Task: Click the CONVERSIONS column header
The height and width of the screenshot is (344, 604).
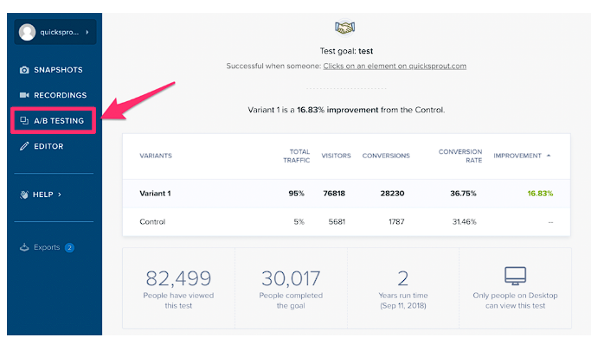Action: point(386,156)
